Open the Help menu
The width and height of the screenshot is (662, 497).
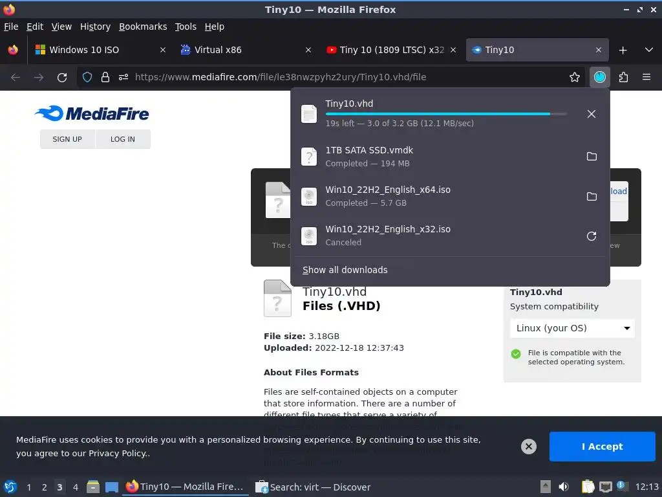click(215, 27)
